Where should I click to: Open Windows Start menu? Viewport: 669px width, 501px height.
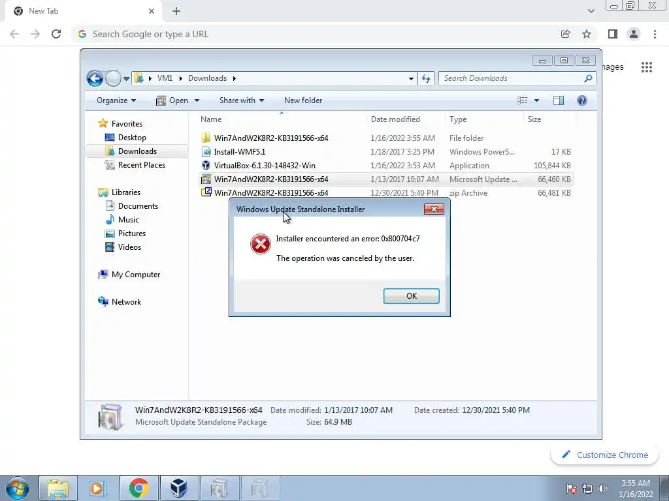[18, 488]
